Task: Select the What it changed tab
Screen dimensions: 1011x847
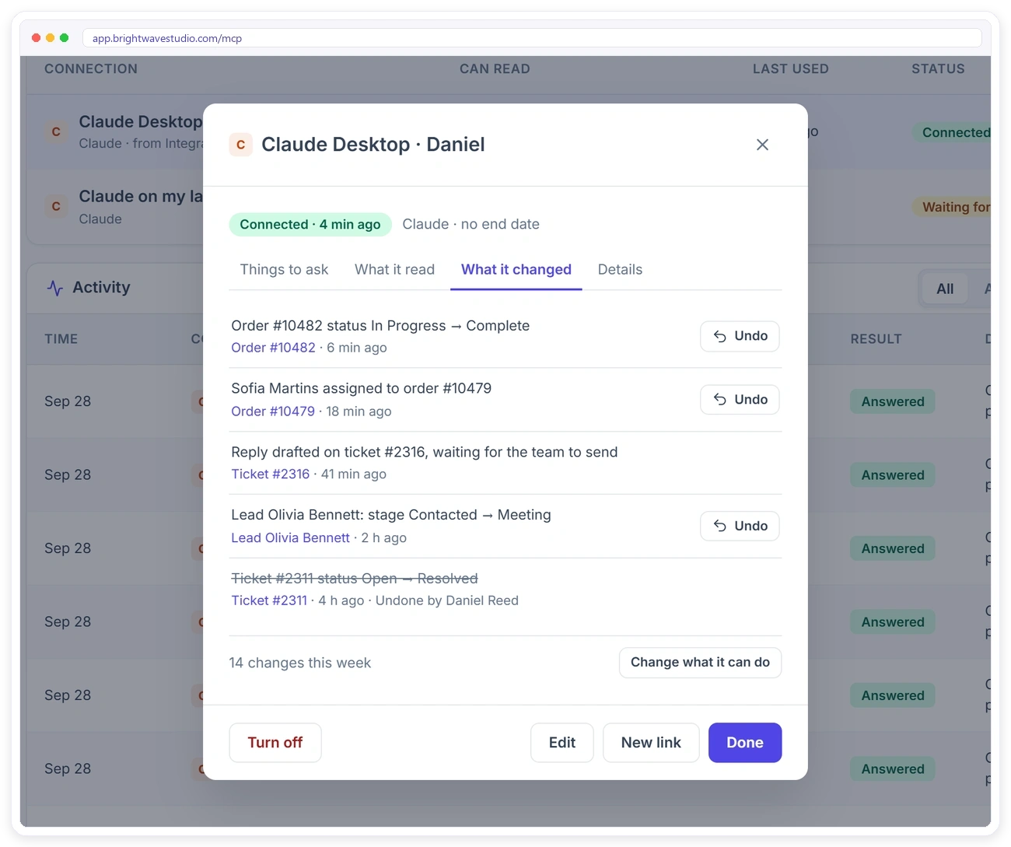Action: 516,270
